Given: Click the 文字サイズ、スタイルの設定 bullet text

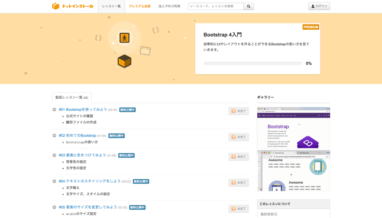Looking at the screenshot, I should click(88, 194).
